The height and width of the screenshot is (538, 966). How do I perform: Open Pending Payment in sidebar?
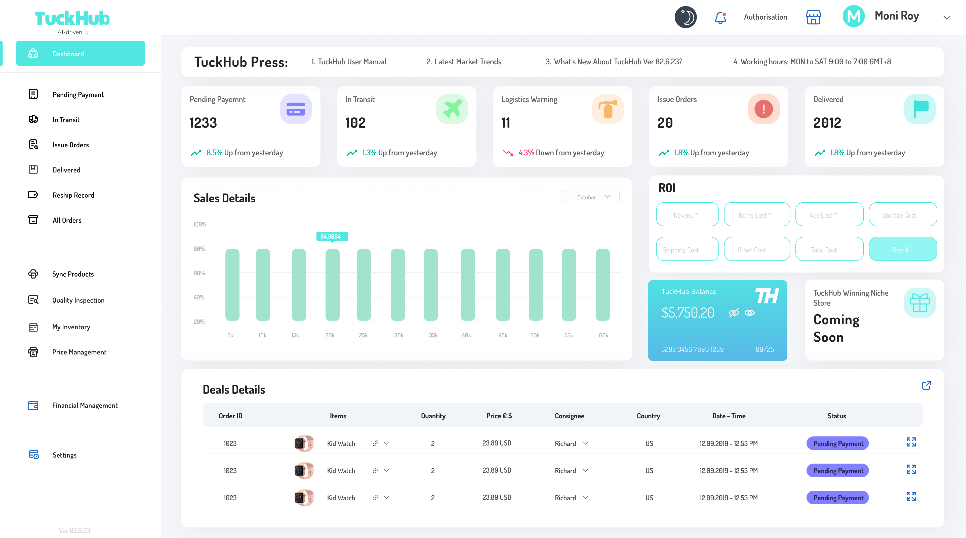78,95
